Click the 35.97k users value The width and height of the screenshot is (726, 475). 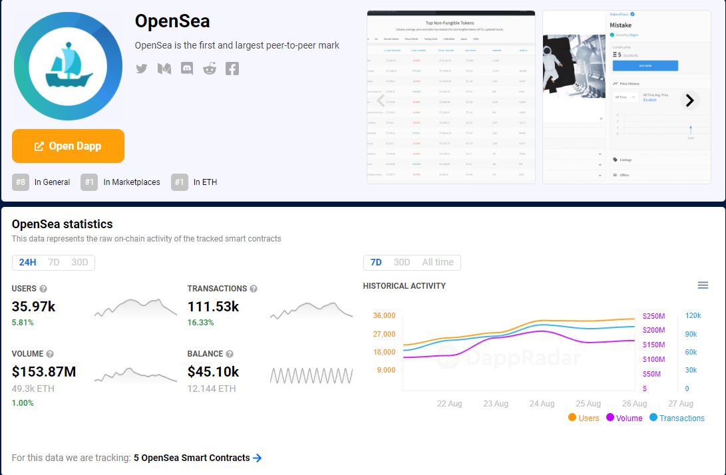coord(34,307)
